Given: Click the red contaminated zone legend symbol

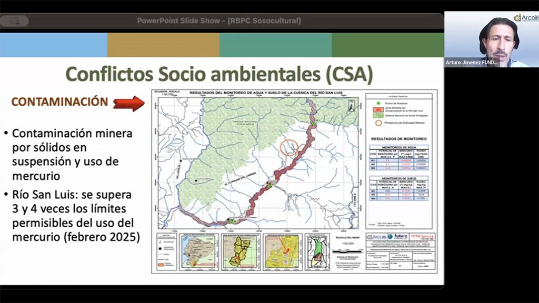Looking at the screenshot, I should coord(378,109).
